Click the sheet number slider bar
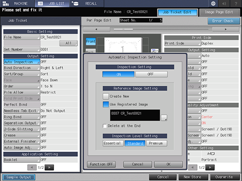 click(x=161, y=29)
